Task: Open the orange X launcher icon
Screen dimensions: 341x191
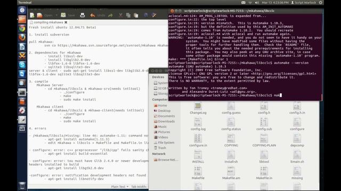Action: [22, 56]
